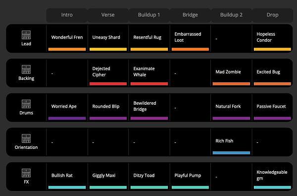Select the Intro section header
This screenshot has height=196, width=297.
pyautogui.click(x=67, y=15)
